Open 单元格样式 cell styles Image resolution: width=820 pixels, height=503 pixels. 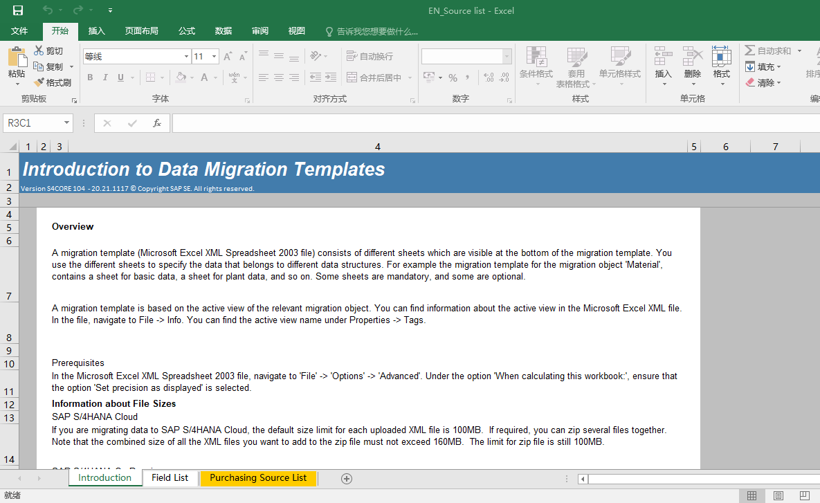[x=620, y=65]
